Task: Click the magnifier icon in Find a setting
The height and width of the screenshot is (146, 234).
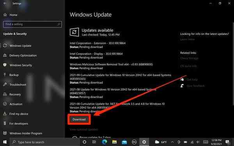Action: 59,24
